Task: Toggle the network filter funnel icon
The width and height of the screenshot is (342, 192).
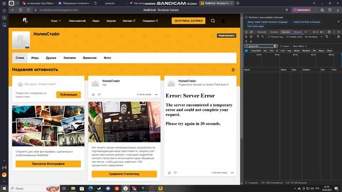Action: (258, 37)
